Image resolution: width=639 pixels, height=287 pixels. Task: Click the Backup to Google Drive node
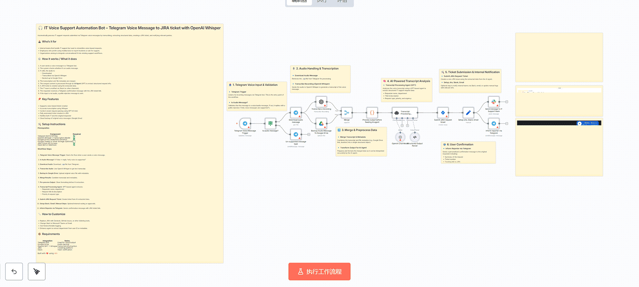[x=321, y=123]
